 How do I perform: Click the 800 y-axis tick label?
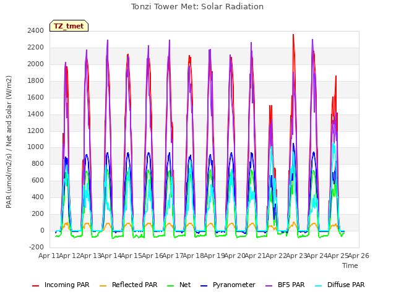[38, 164]
